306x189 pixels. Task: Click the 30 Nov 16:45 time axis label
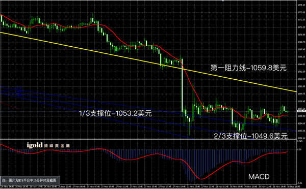294,186
